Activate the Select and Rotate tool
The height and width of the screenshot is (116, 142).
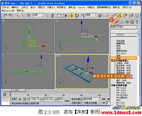coord(77,16)
